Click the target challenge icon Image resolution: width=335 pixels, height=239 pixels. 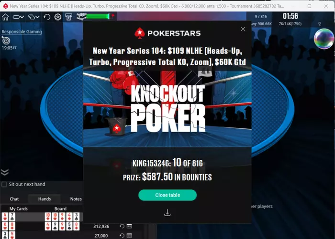(x=6, y=40)
